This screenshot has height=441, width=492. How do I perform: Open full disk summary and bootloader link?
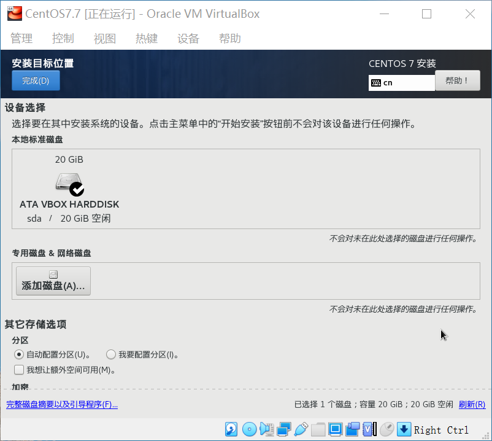tap(62, 405)
